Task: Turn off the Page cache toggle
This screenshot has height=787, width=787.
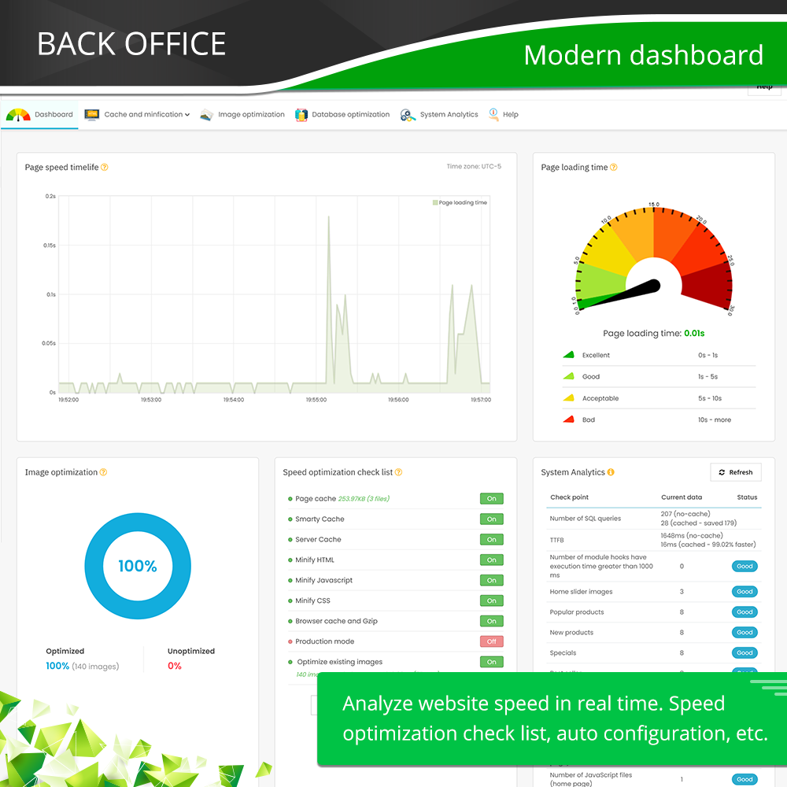Action: point(491,498)
